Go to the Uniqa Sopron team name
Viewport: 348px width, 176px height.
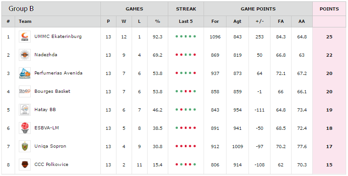coord(50,146)
